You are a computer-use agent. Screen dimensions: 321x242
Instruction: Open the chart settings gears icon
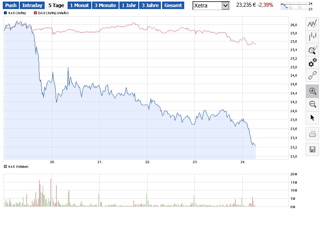(312, 62)
